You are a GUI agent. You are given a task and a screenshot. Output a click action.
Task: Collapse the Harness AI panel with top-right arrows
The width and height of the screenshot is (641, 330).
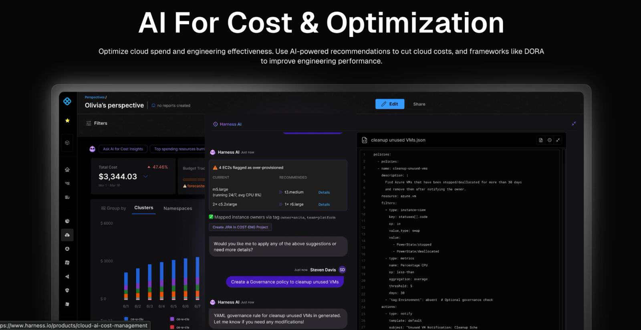coord(574,123)
